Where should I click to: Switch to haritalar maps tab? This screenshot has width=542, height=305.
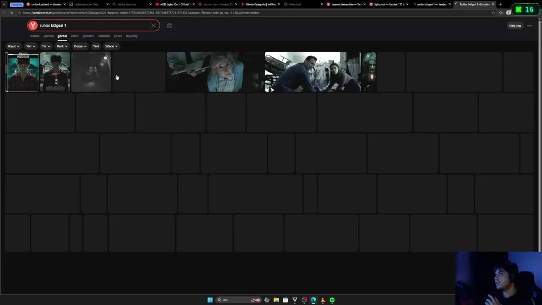pos(104,36)
